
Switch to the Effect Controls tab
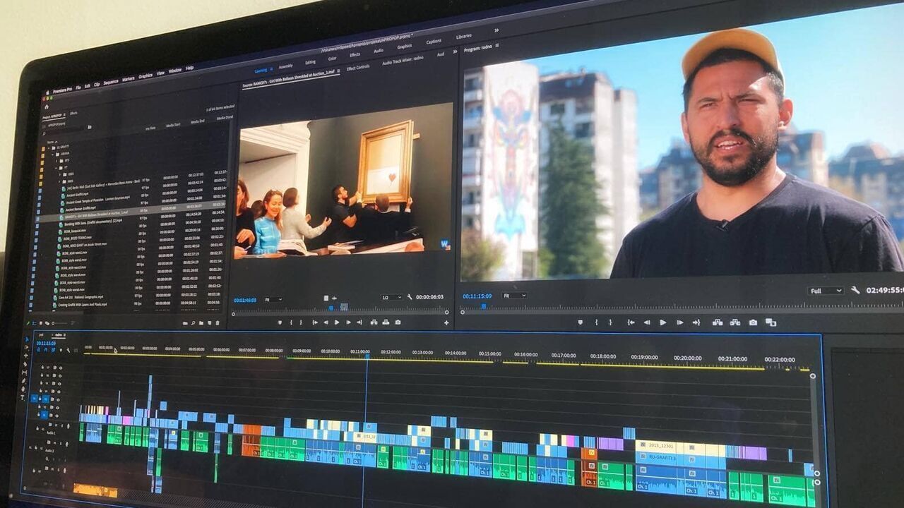click(358, 68)
